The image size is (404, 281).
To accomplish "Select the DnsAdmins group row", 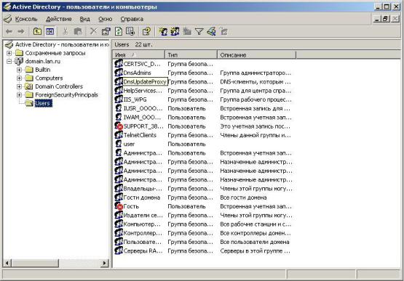I will (x=203, y=73).
